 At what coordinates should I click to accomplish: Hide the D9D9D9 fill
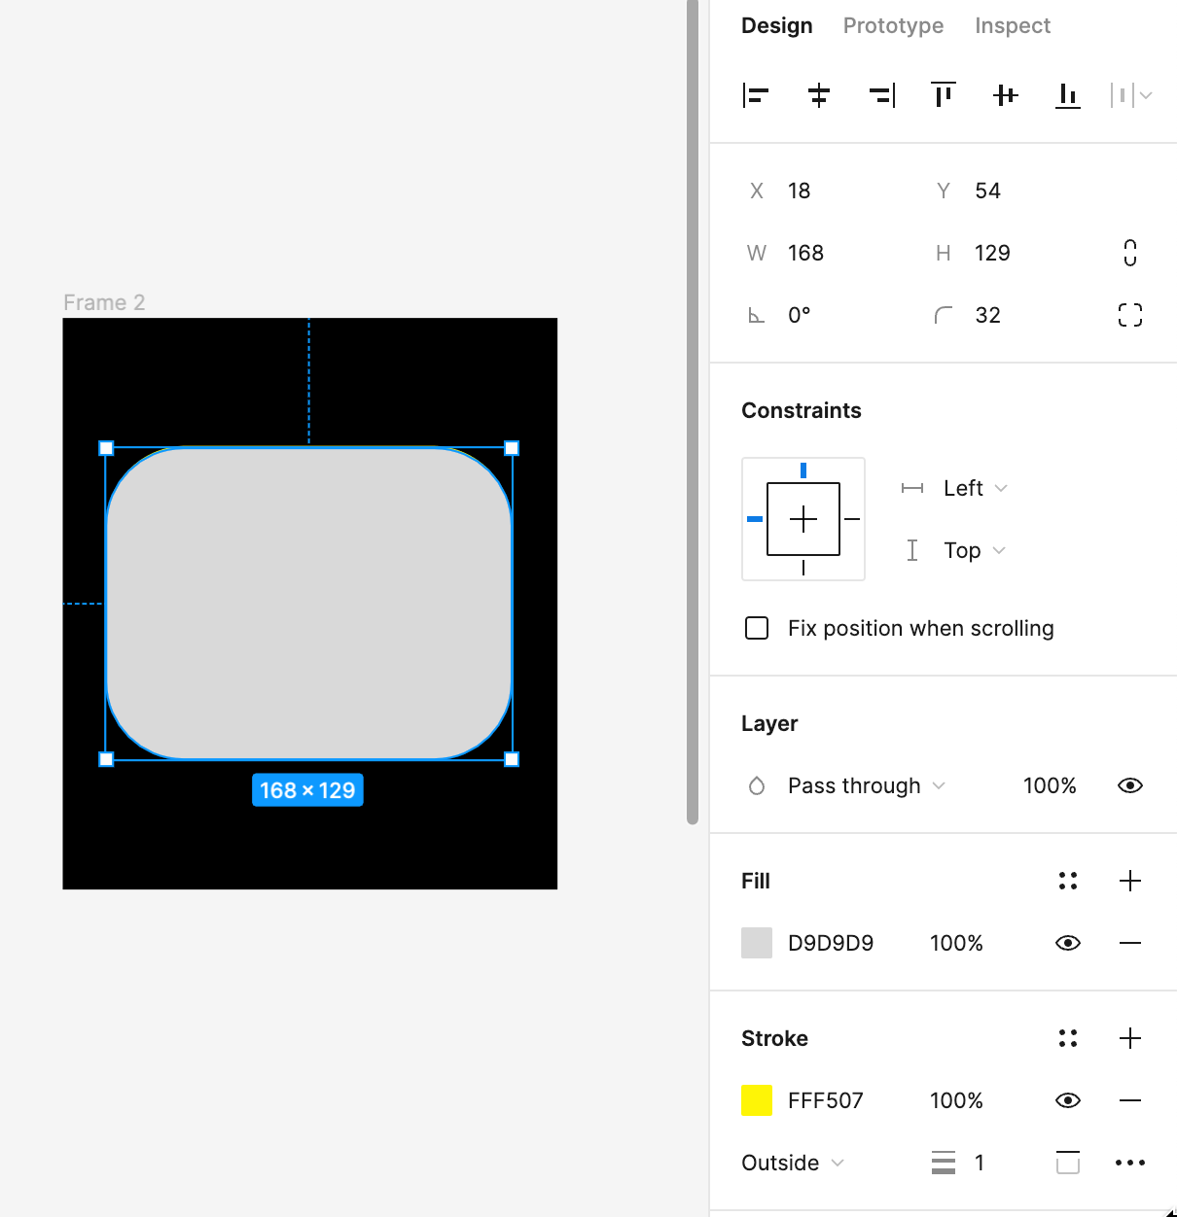[1068, 943]
